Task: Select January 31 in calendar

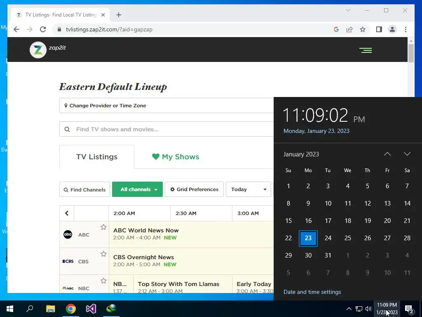Action: [328, 255]
